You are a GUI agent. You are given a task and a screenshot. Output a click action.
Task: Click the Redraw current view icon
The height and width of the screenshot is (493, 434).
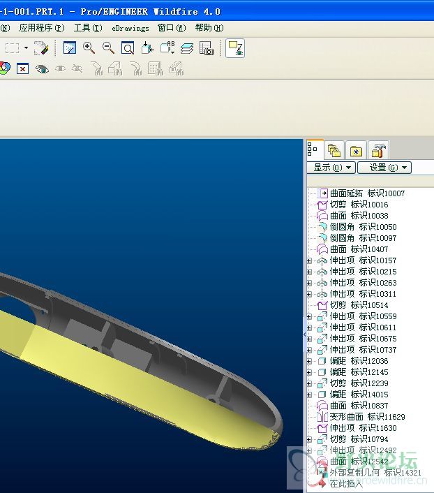pos(70,48)
